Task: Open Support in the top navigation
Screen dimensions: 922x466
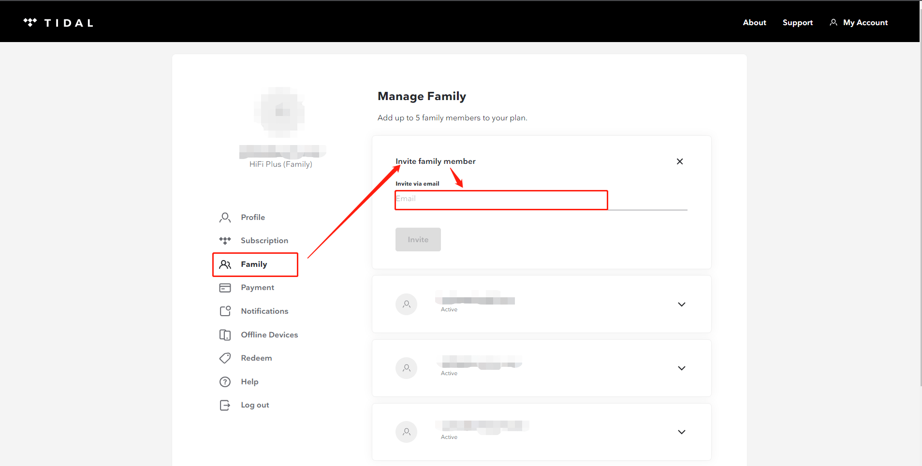Action: [797, 23]
